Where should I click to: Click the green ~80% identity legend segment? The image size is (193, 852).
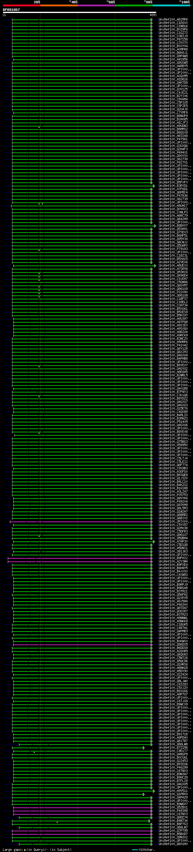point(134,5)
